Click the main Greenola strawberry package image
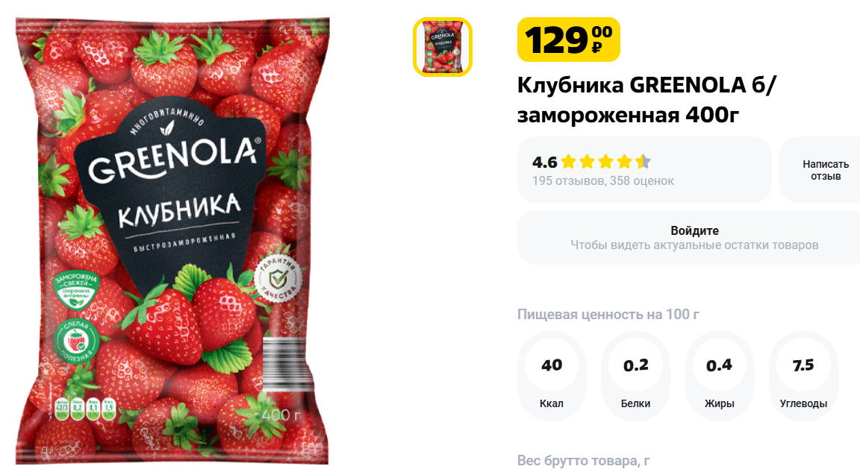 (x=172, y=241)
